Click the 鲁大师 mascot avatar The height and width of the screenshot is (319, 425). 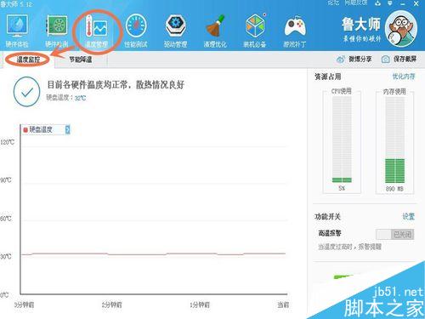(x=401, y=29)
